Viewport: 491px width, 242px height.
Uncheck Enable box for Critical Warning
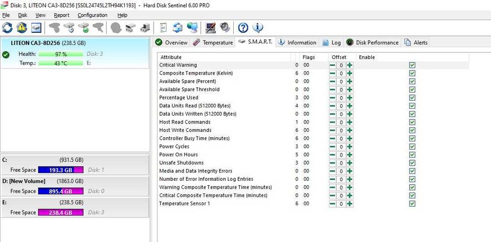(412, 65)
